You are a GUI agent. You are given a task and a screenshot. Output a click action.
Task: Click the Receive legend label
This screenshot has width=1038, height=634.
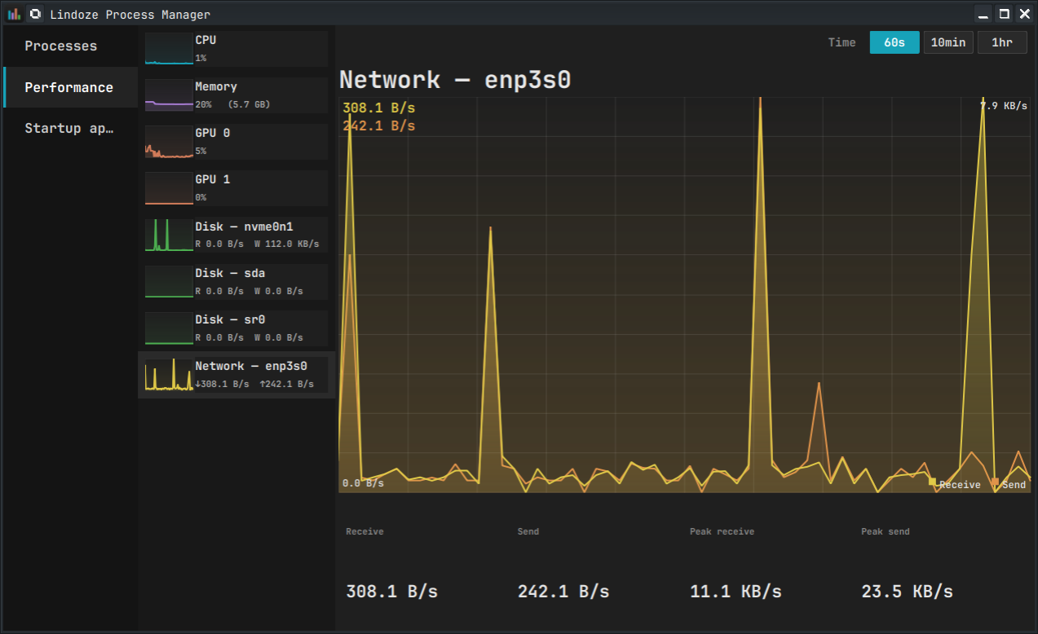coord(960,485)
